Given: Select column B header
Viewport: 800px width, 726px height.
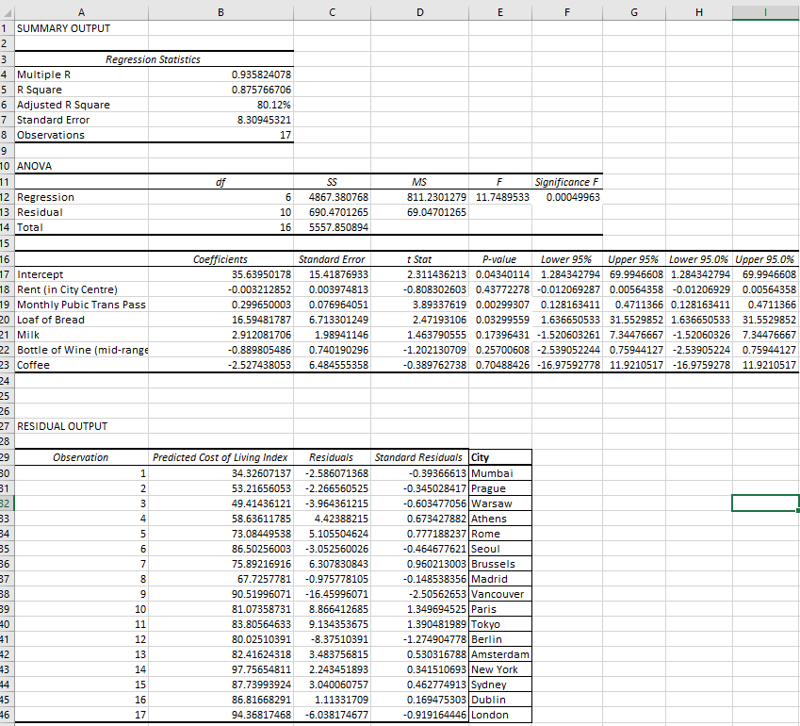Looking at the screenshot, I should 220,12.
